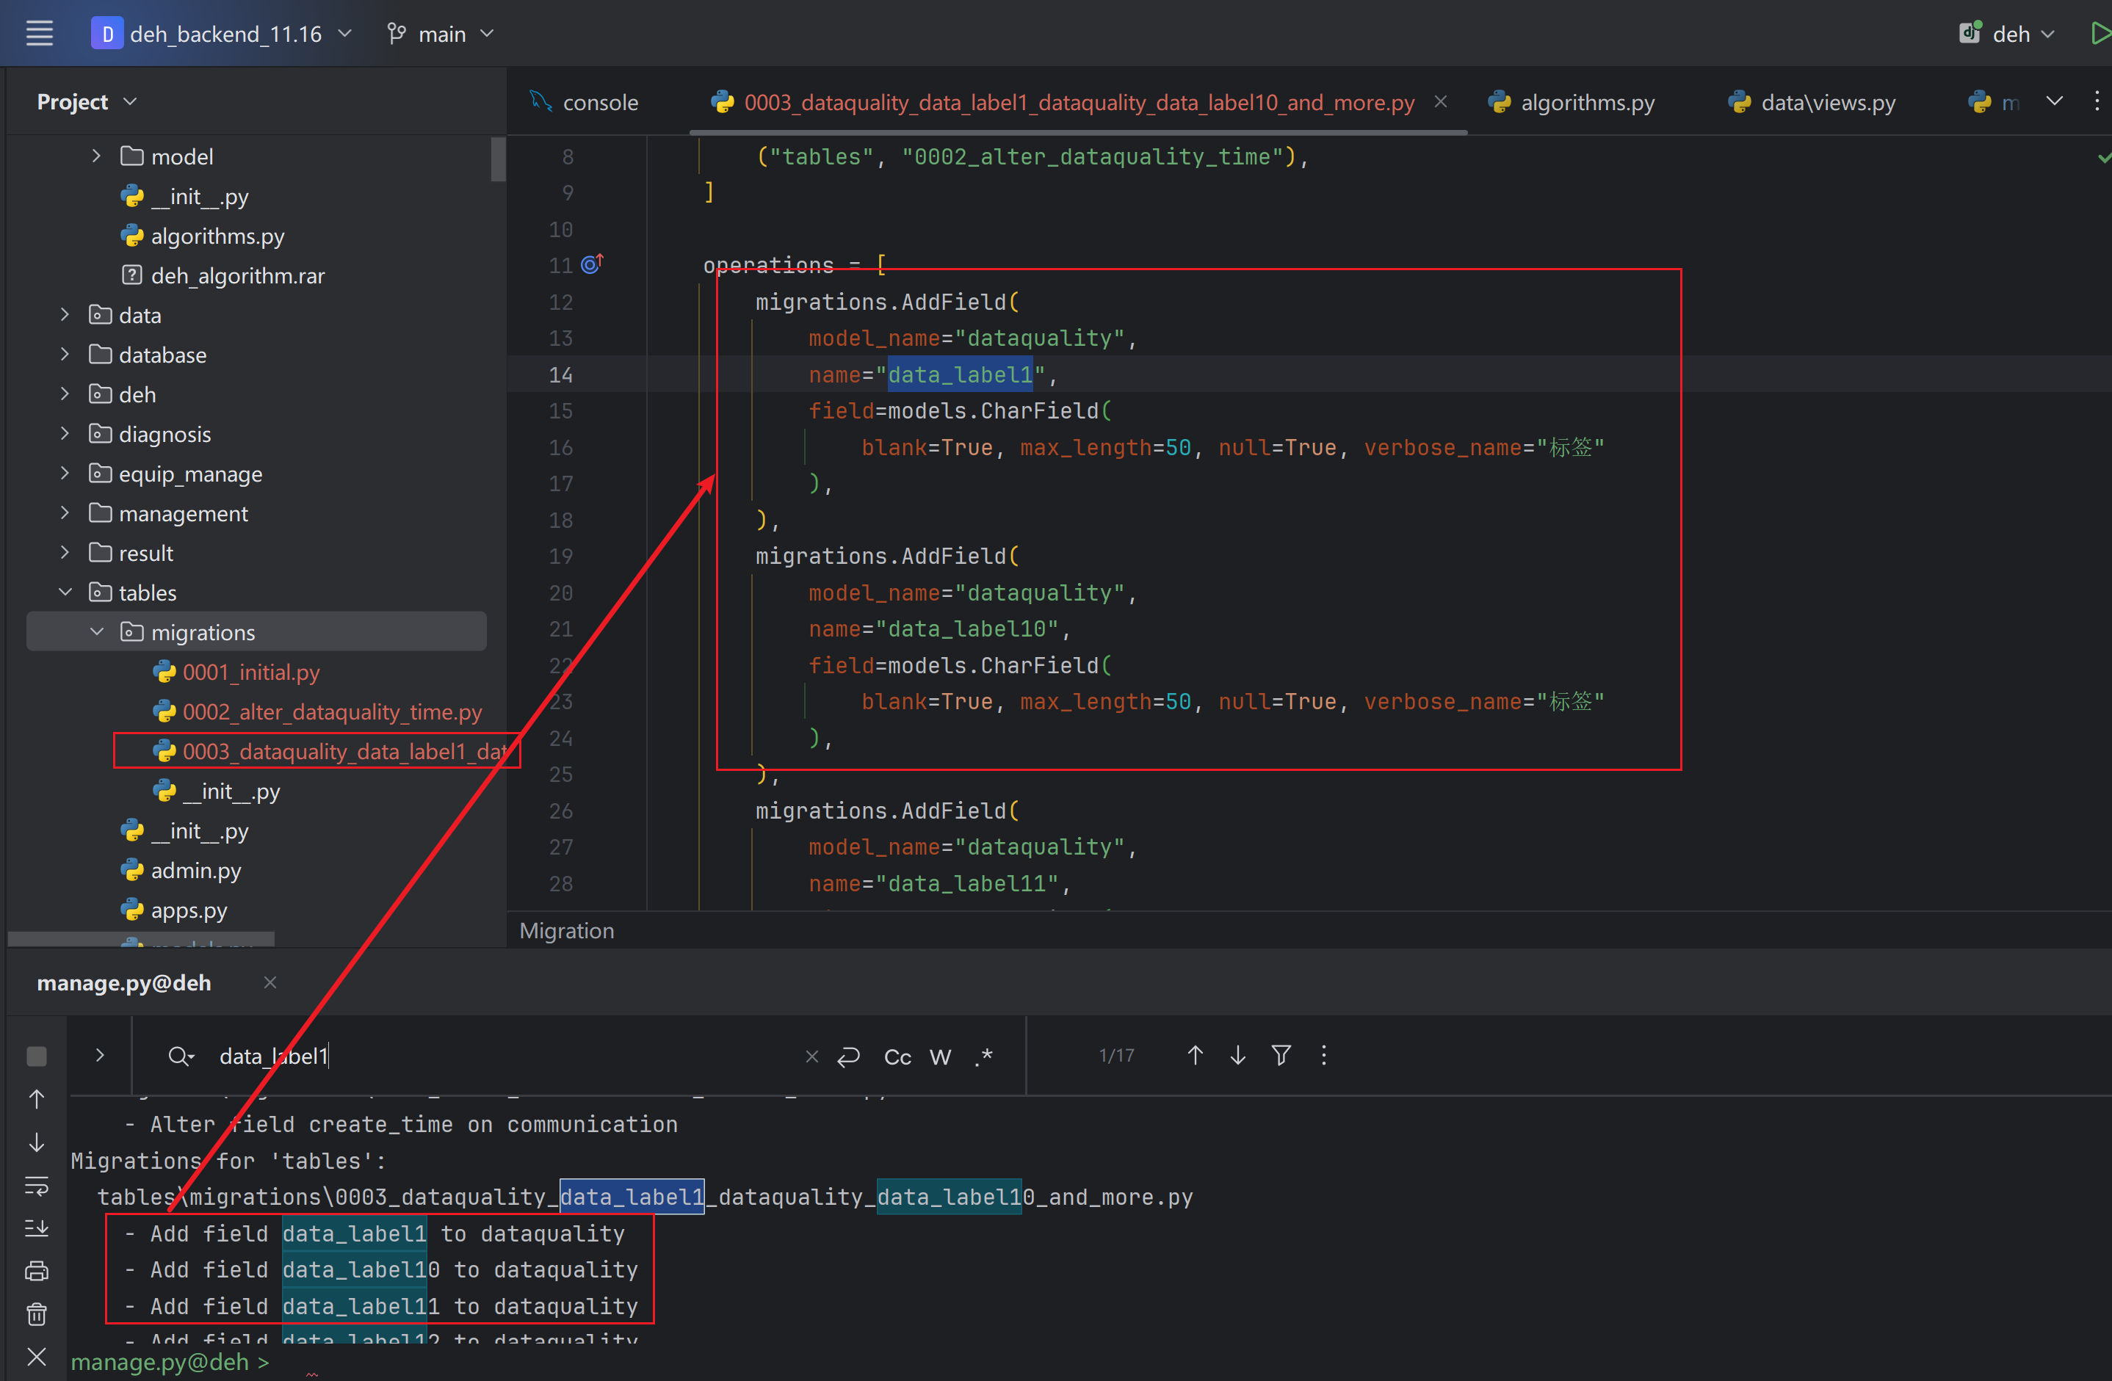Click the scroll-to-end icon in console
2112x1381 pixels.
pyautogui.click(x=37, y=1228)
